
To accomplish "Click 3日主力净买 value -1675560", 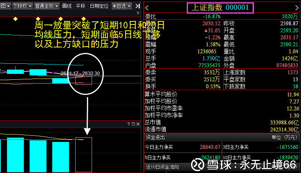I will [x=288, y=147].
